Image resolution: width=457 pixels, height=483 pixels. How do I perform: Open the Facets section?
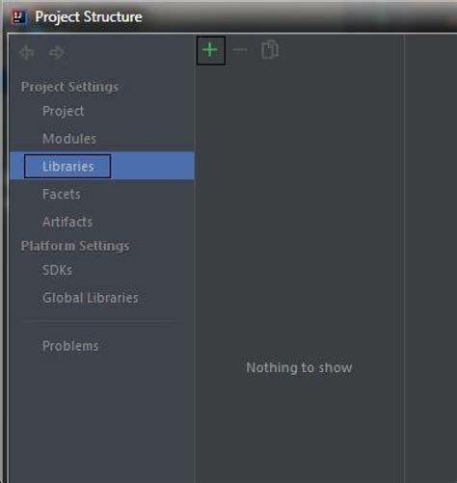coord(62,194)
